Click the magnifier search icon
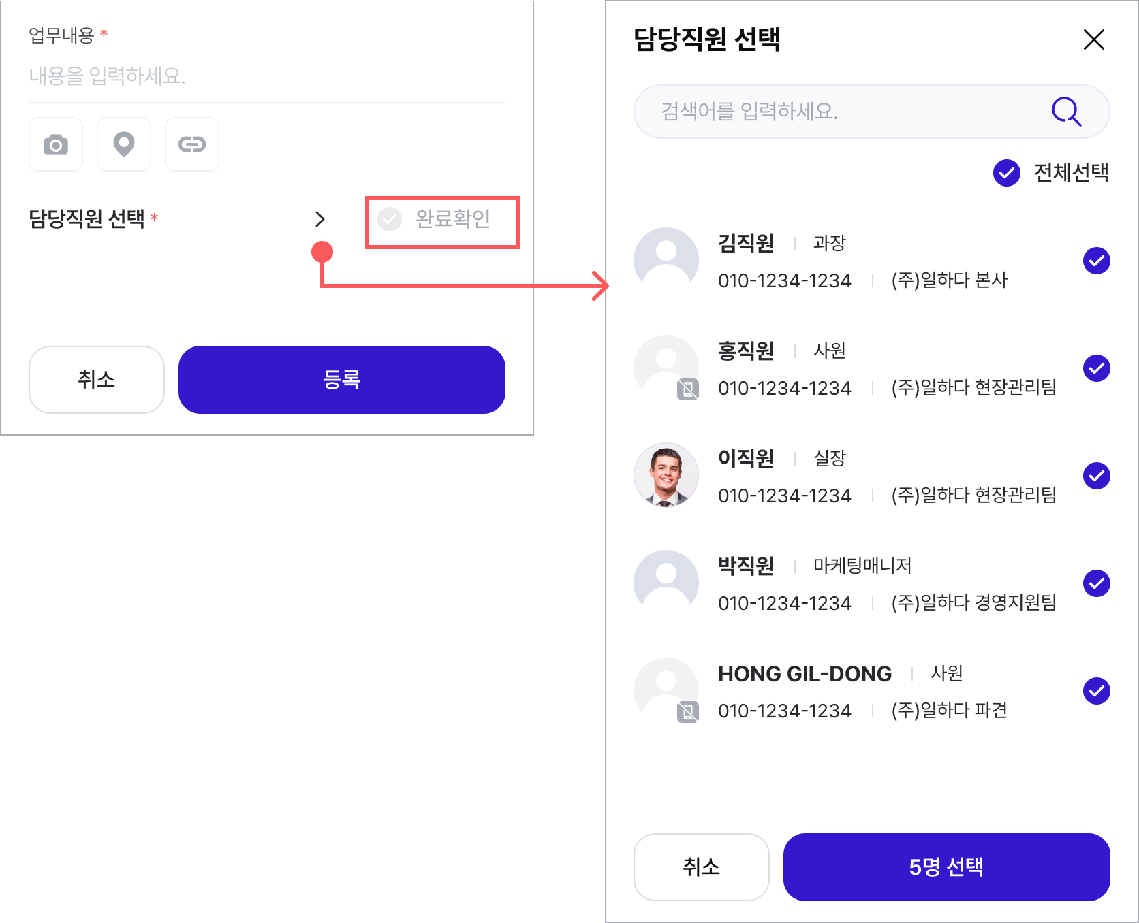Screen dimensions: 1139x923 (1066, 112)
